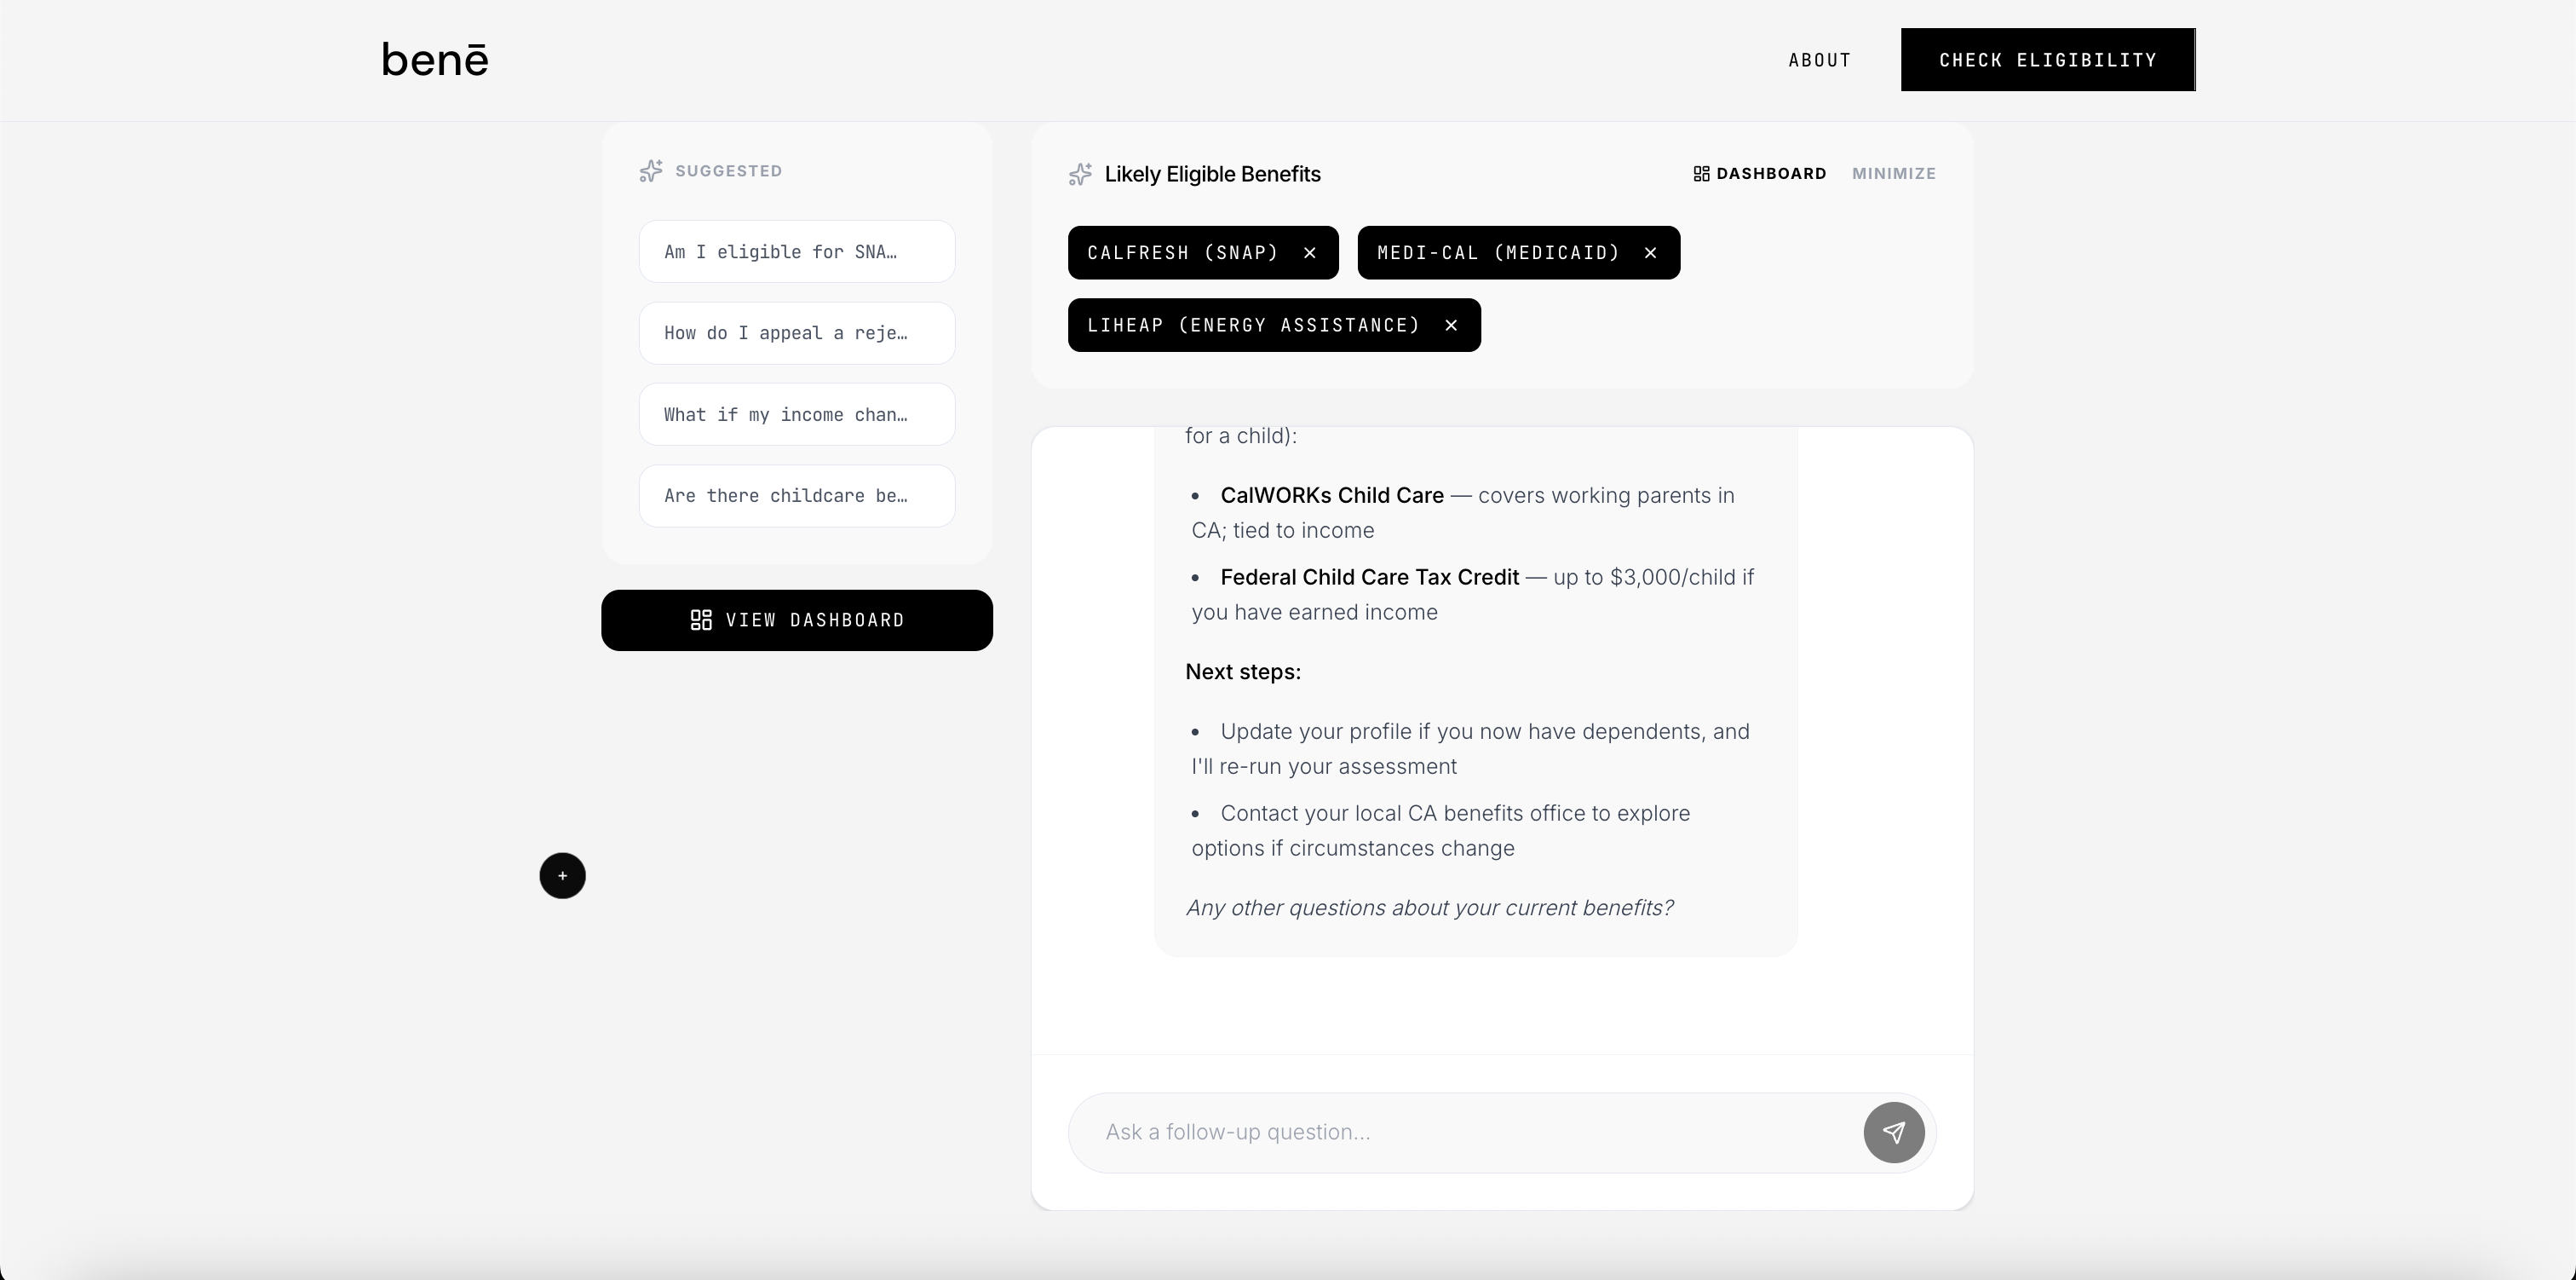
Task: Open the Dashboard link in benefits panel
Action: [x=1770, y=174]
